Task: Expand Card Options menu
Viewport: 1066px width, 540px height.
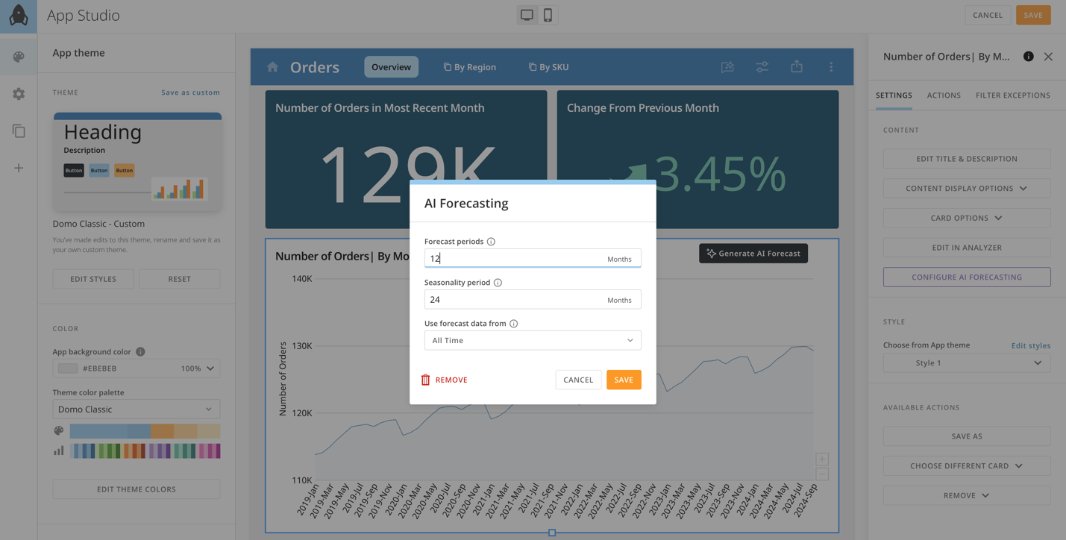Action: click(967, 218)
